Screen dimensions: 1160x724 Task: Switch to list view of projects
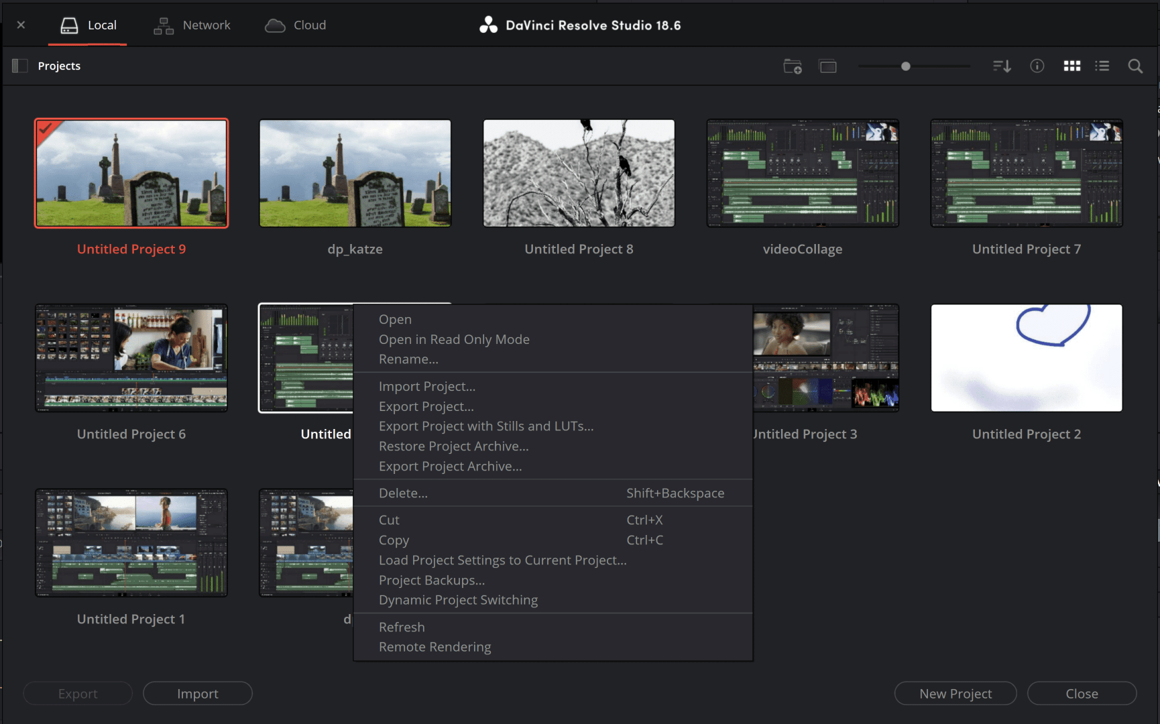point(1102,66)
